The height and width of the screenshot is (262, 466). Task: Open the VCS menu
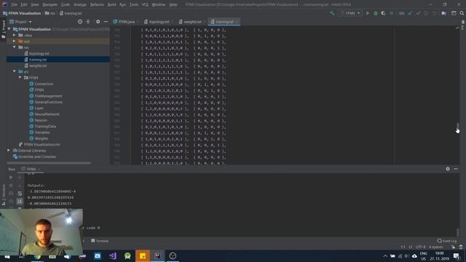[145, 4]
